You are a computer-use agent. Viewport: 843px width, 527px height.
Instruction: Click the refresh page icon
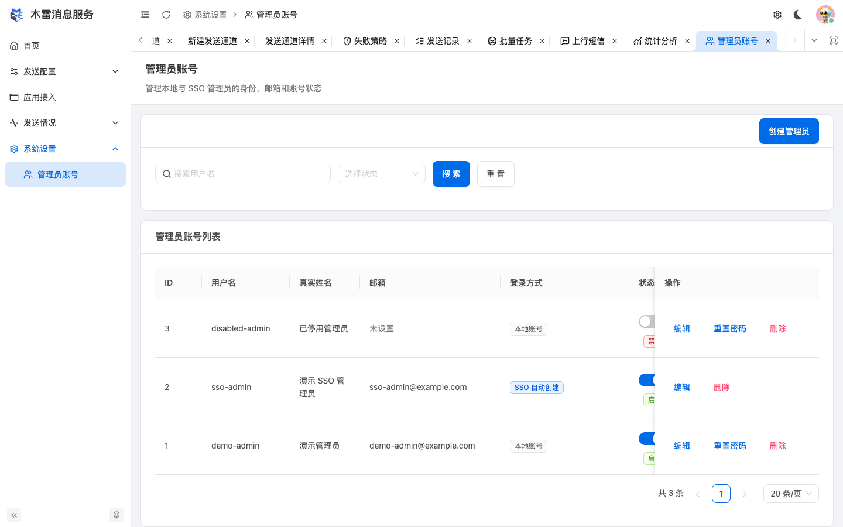coord(166,15)
